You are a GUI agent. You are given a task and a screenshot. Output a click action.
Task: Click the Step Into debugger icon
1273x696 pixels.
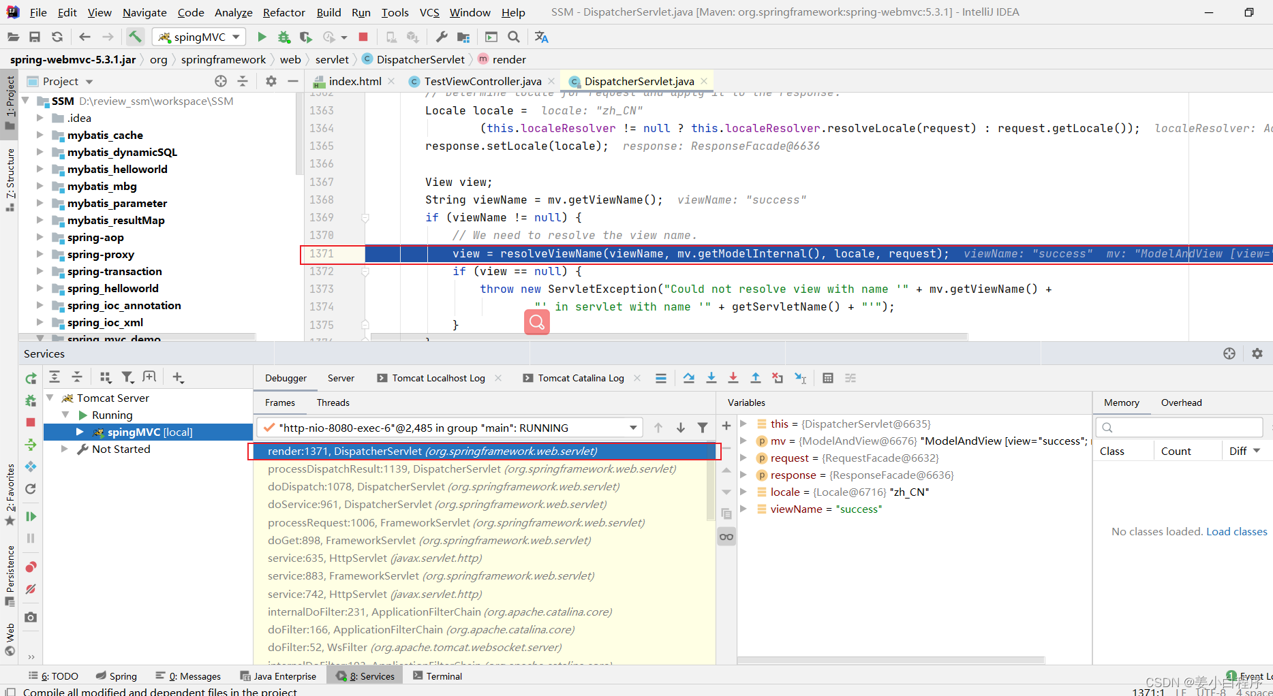(711, 378)
